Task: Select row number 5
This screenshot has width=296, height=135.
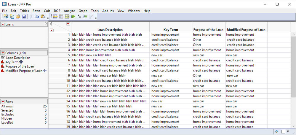Action: pyautogui.click(x=60, y=55)
